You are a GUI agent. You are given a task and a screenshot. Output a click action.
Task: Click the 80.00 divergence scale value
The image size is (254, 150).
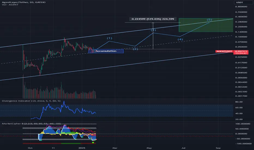click(x=239, y=102)
